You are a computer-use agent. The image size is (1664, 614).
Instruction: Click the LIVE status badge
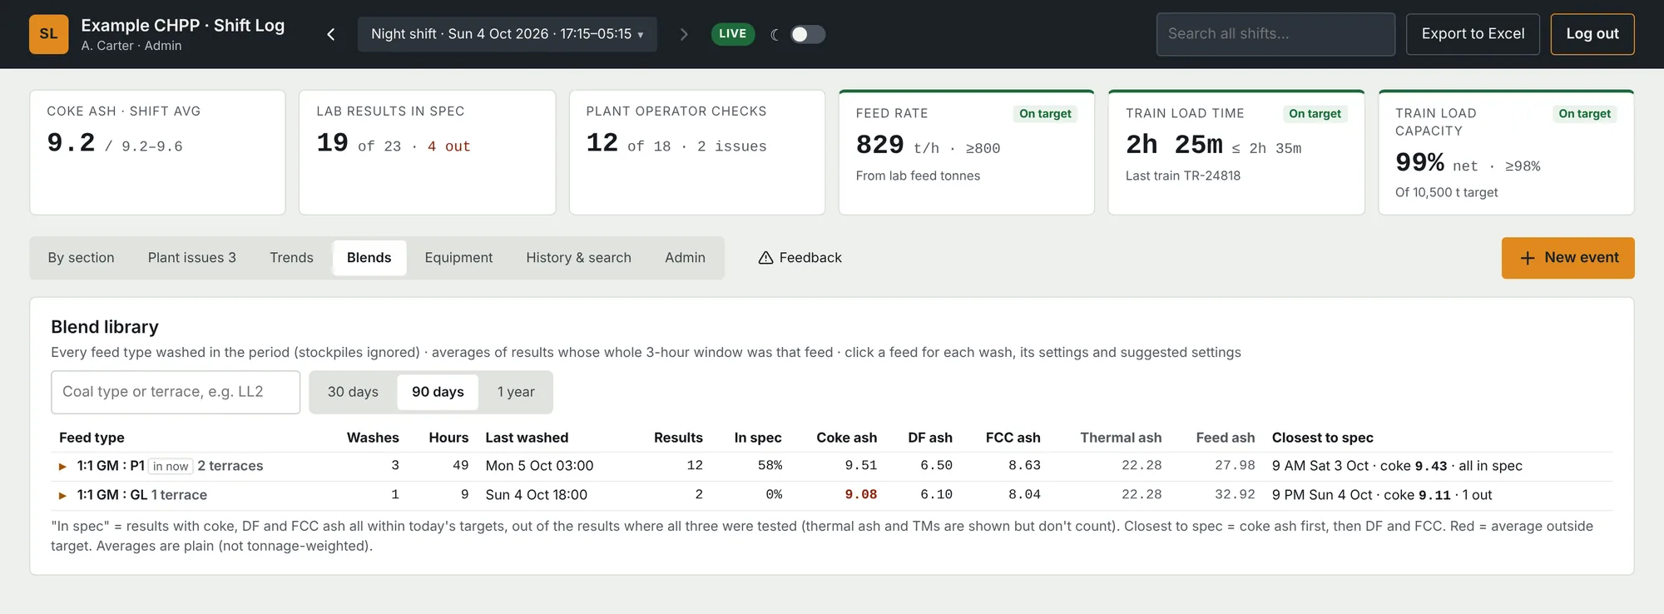[732, 34]
